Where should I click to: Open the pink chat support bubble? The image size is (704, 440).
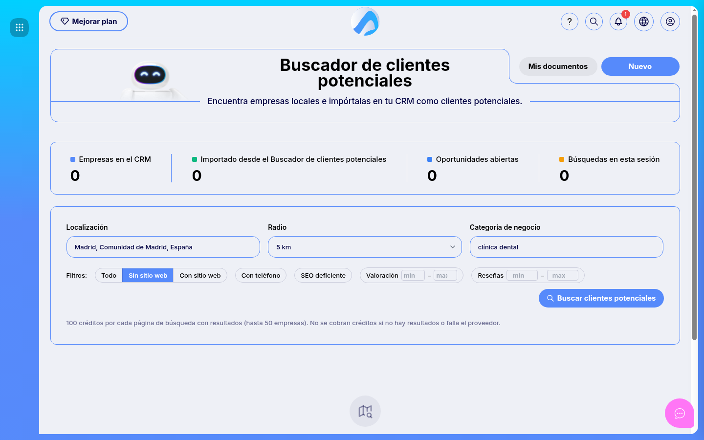[x=680, y=413]
